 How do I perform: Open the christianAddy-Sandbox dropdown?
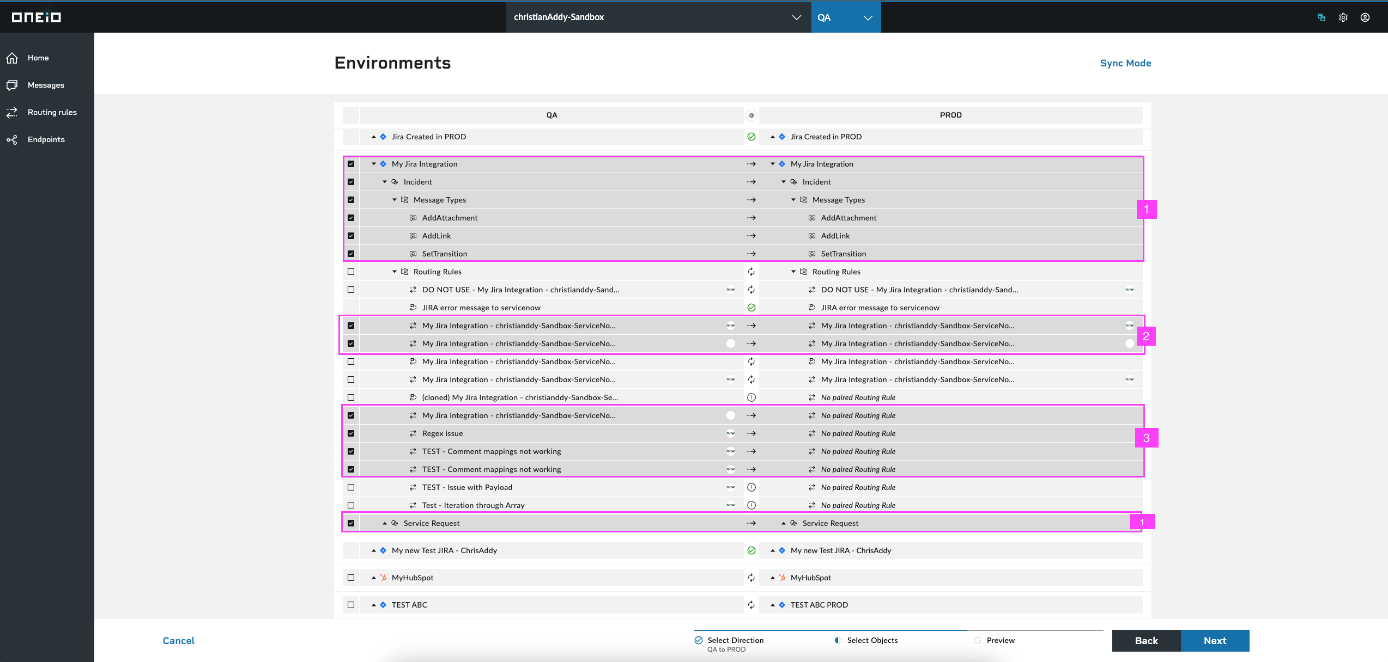(658, 17)
